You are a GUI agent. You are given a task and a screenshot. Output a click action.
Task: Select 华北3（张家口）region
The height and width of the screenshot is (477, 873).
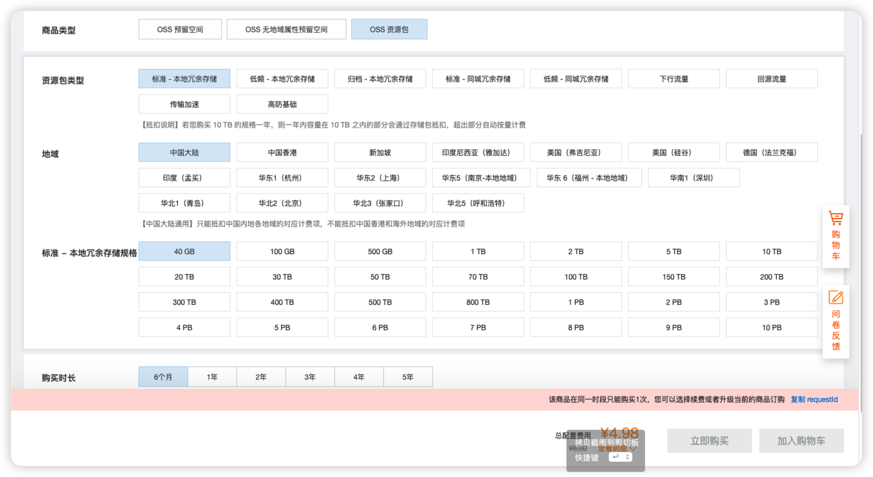(x=380, y=203)
